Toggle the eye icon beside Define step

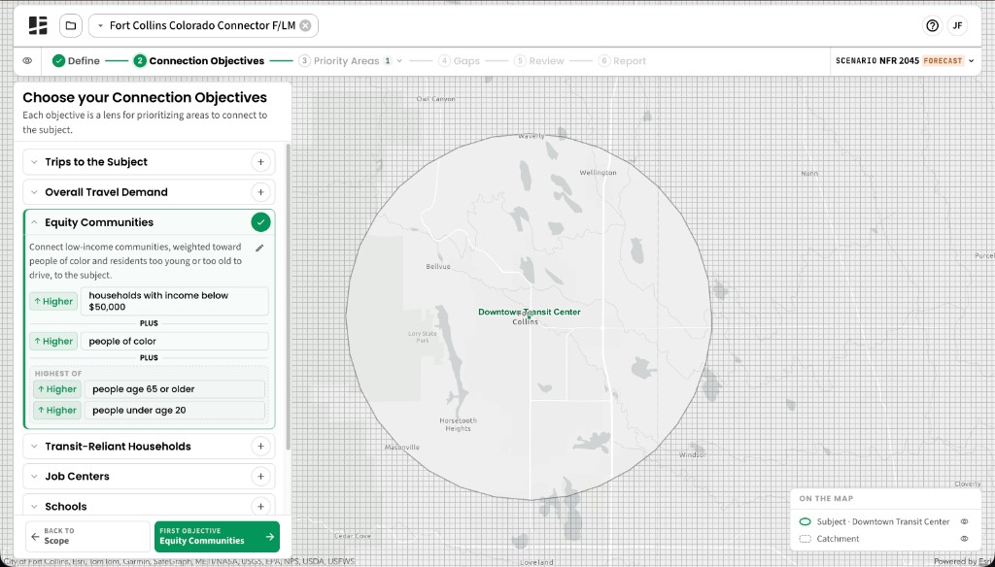point(27,61)
